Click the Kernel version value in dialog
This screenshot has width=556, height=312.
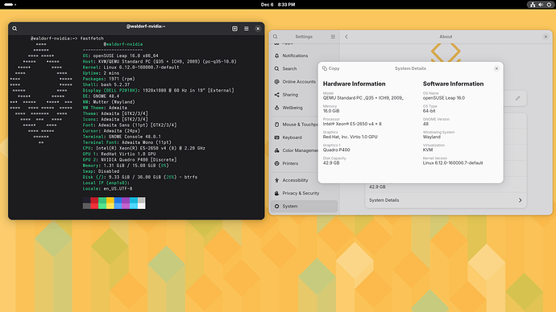453,163
